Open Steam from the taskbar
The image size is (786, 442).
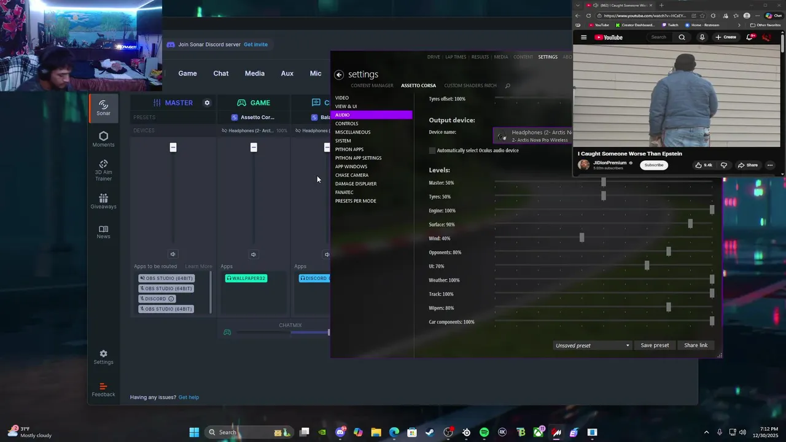click(x=430, y=432)
